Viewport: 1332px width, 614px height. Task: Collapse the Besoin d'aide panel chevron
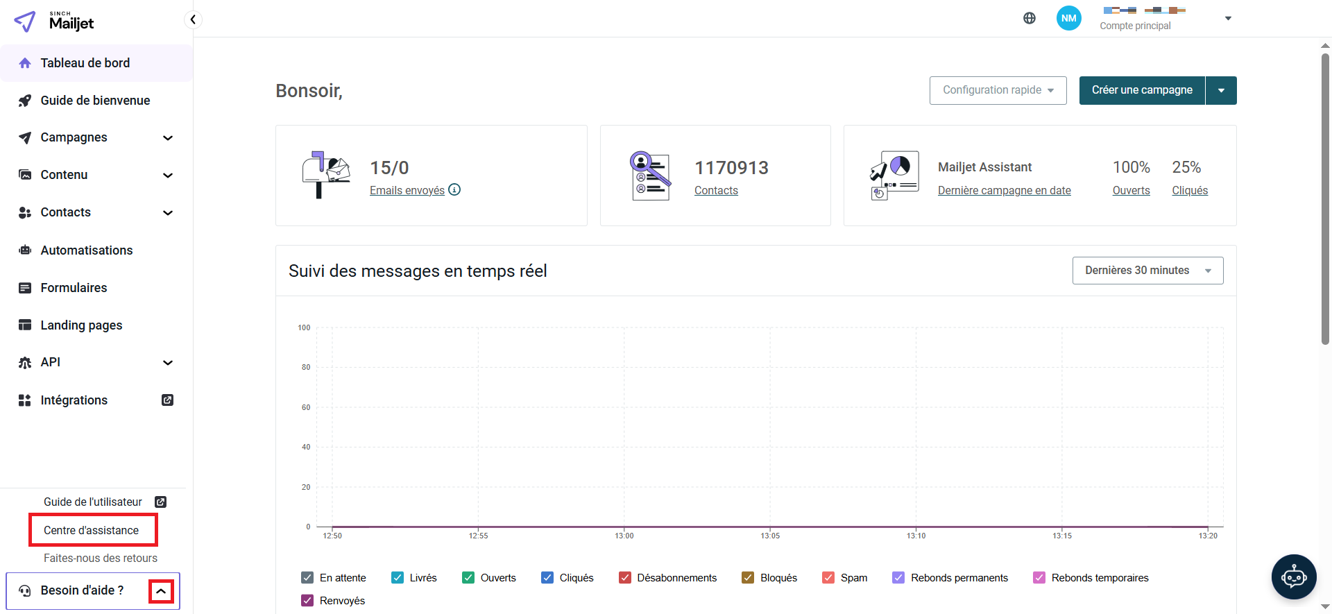coord(161,591)
